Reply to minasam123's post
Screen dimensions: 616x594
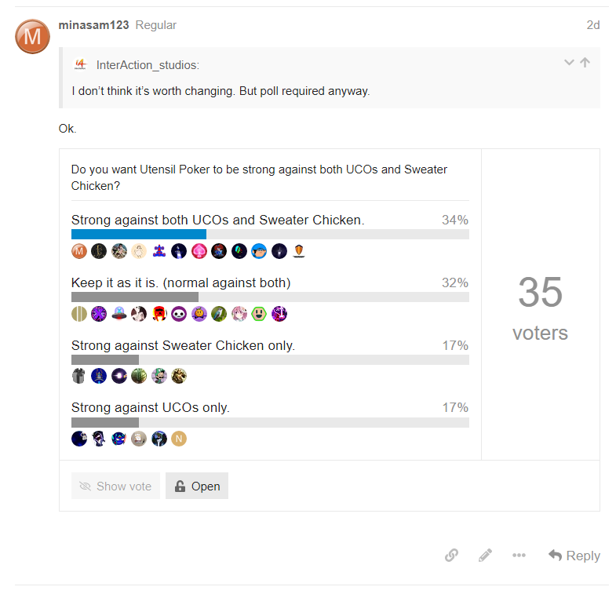coord(574,556)
